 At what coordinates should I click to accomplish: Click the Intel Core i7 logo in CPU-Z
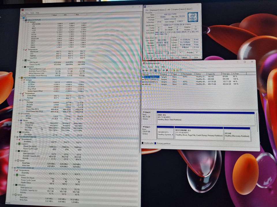pyautogui.click(x=193, y=17)
